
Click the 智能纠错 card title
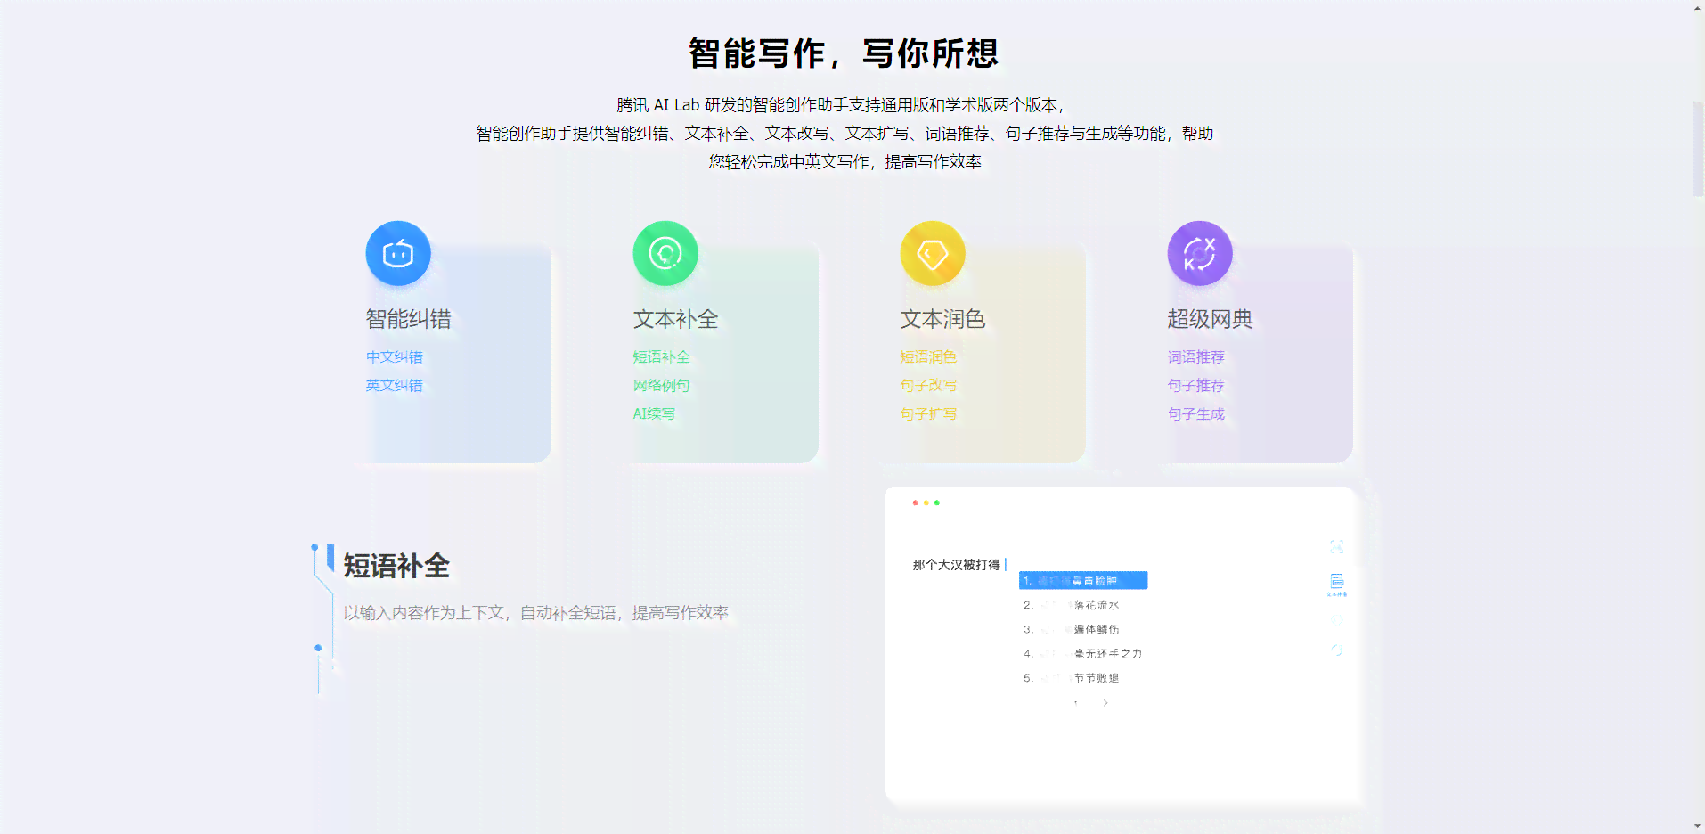(408, 318)
